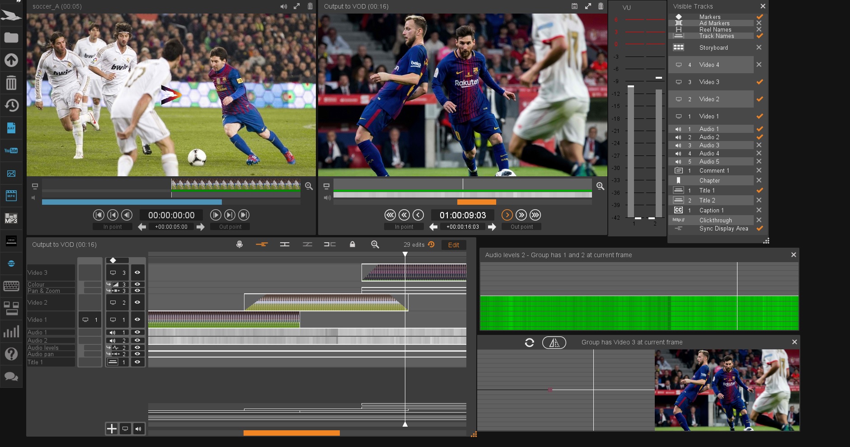Expand soccer_A preview to fullscreen
The height and width of the screenshot is (447, 850).
click(296, 6)
